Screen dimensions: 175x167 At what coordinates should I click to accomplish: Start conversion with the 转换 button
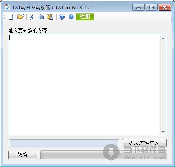[23, 155]
